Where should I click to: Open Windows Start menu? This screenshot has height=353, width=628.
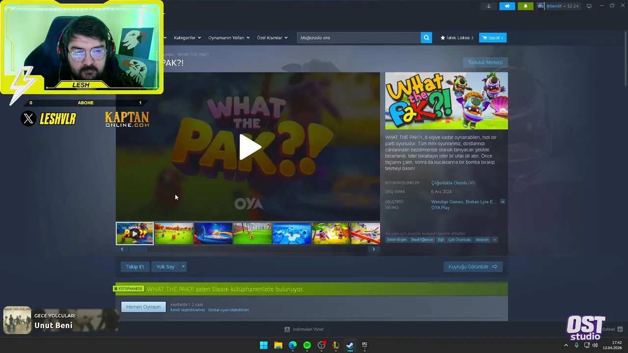[x=263, y=345]
